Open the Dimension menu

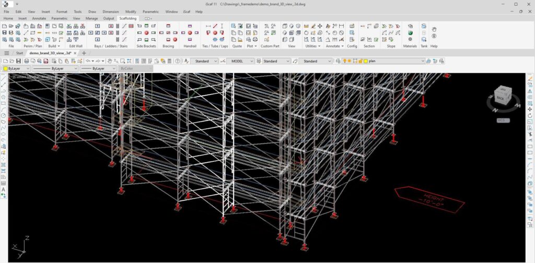[x=110, y=11]
